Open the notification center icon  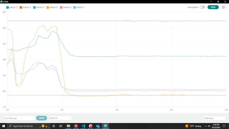(224, 126)
